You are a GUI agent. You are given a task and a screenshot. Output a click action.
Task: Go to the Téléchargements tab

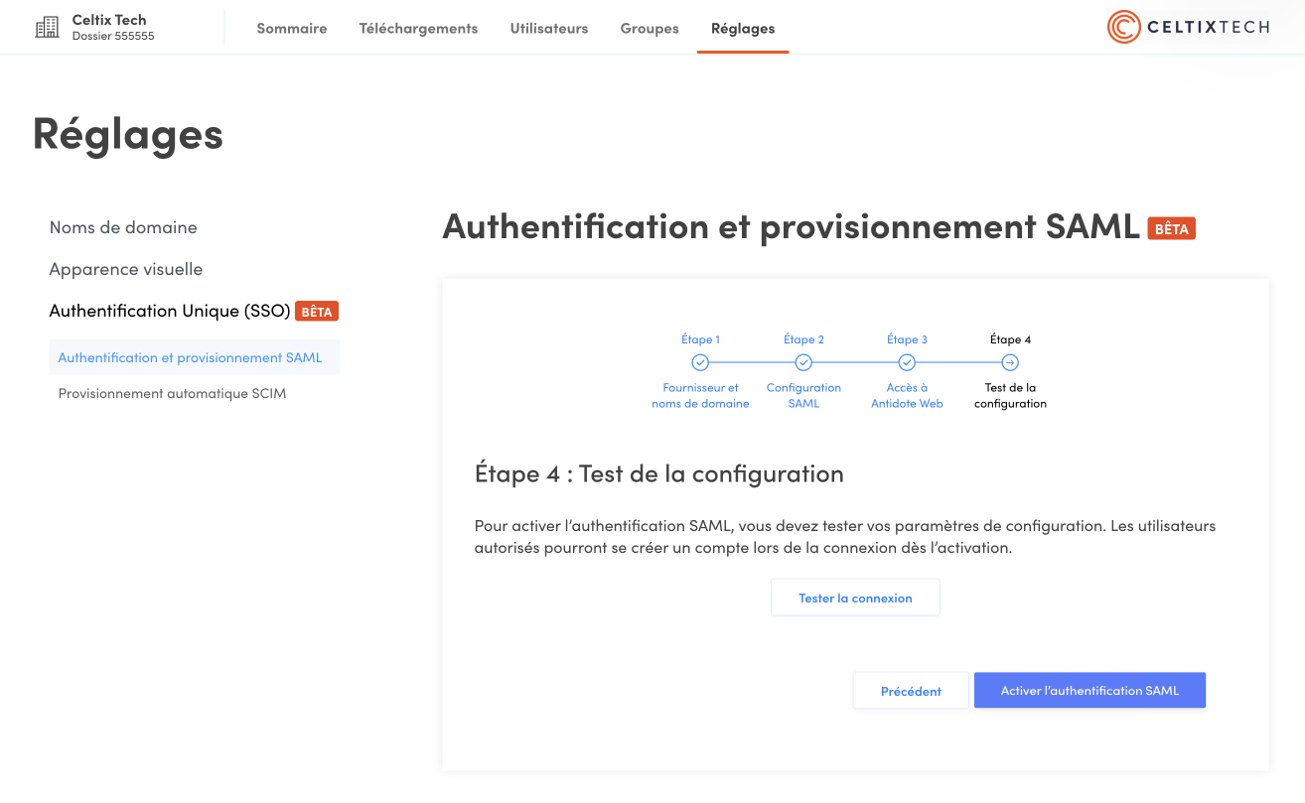tap(418, 29)
